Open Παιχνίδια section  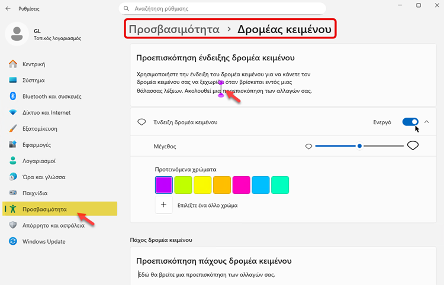coord(60,193)
